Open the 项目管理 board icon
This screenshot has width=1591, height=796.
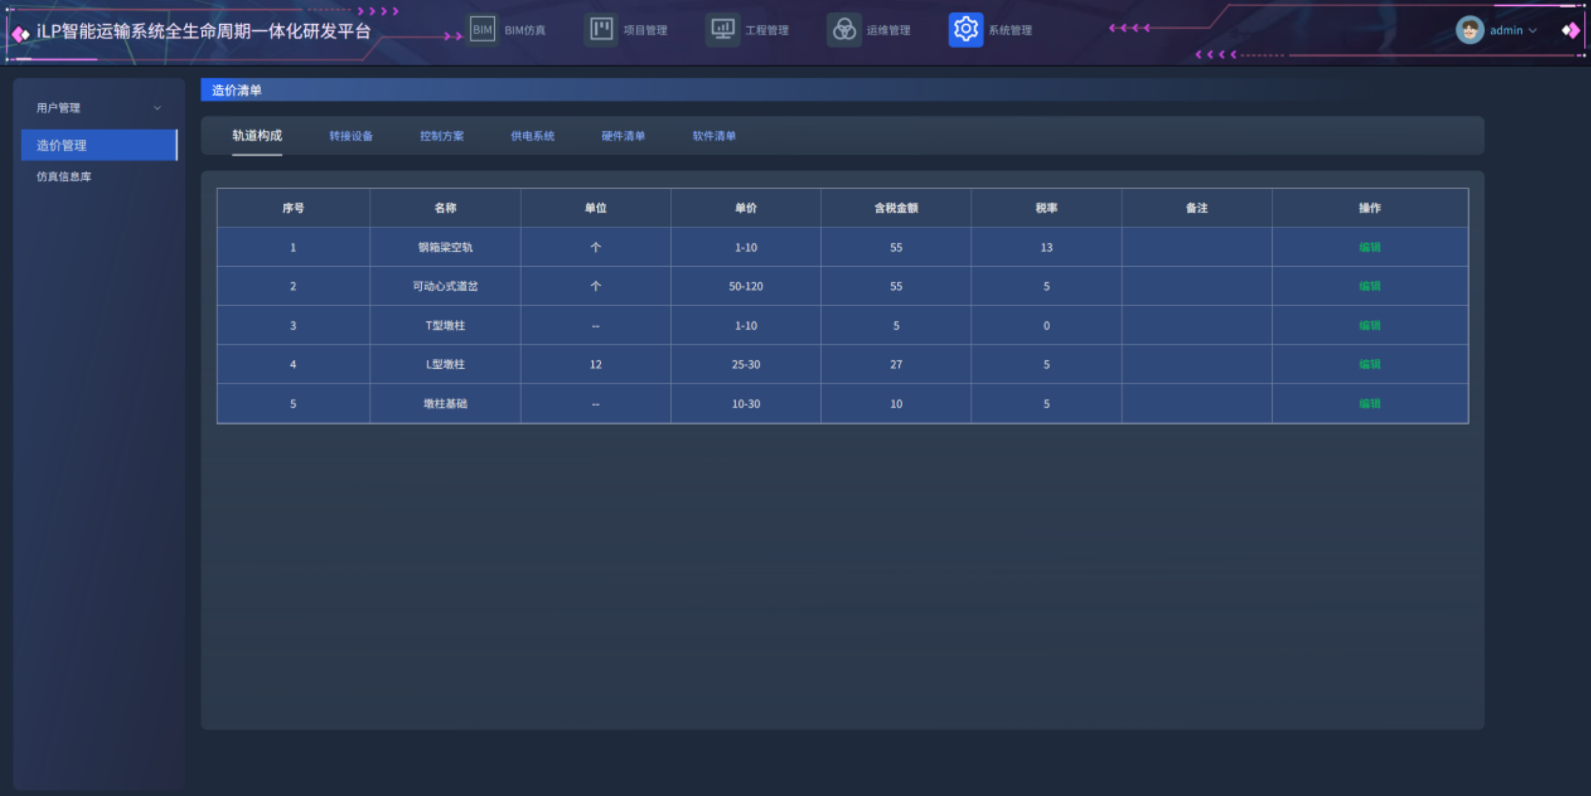click(x=601, y=30)
